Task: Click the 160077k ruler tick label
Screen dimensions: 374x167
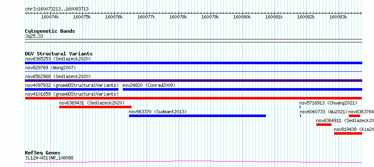Action: tap(146, 17)
